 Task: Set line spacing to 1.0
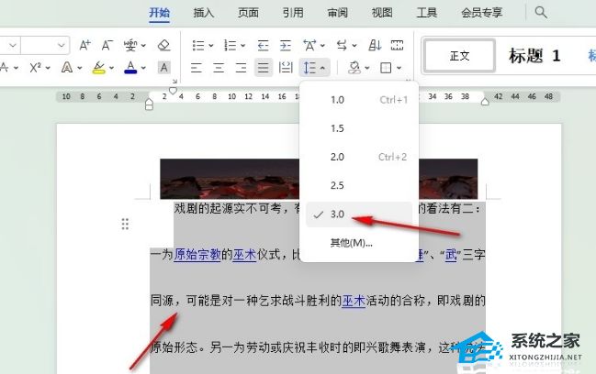(x=359, y=100)
